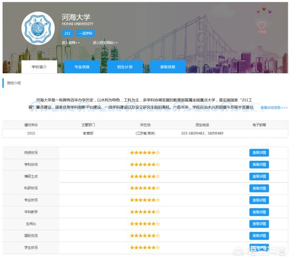
Task: Switch to the 专业信息 tab
Action: [82, 67]
